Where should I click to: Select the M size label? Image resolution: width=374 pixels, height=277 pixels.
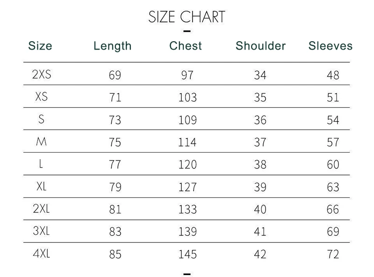pos(41,141)
